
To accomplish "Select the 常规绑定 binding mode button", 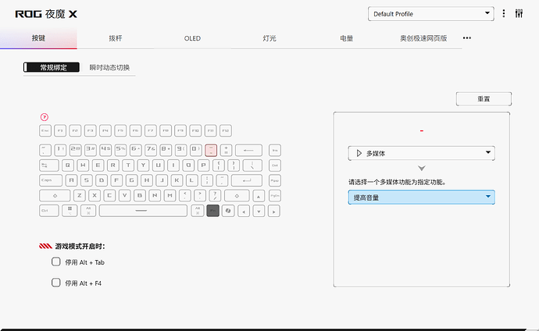I will [x=53, y=68].
